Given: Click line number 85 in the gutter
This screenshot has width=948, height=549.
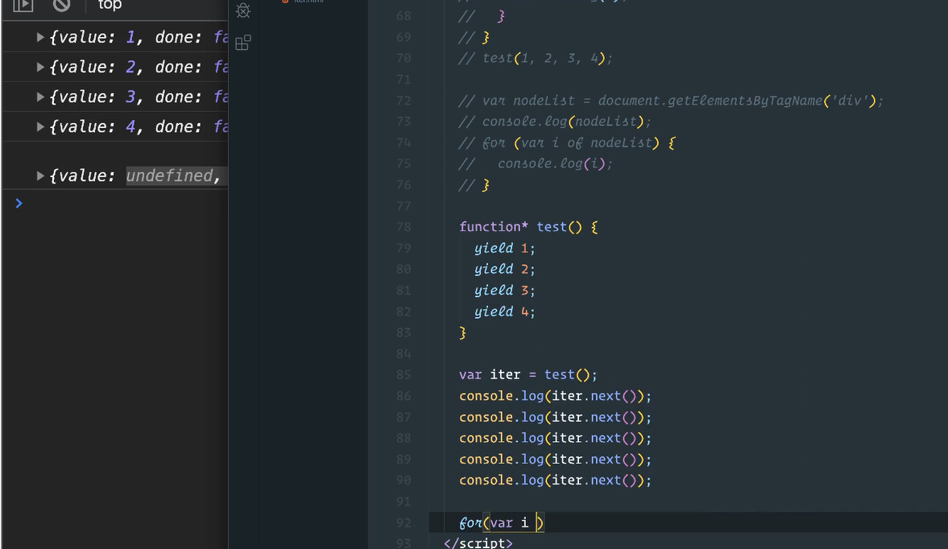Looking at the screenshot, I should click(x=404, y=375).
